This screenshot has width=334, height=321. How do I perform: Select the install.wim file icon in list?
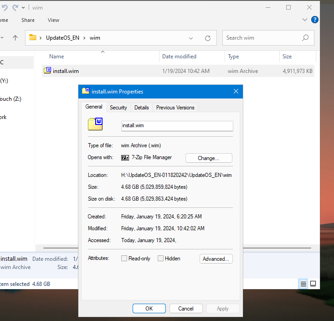point(47,70)
